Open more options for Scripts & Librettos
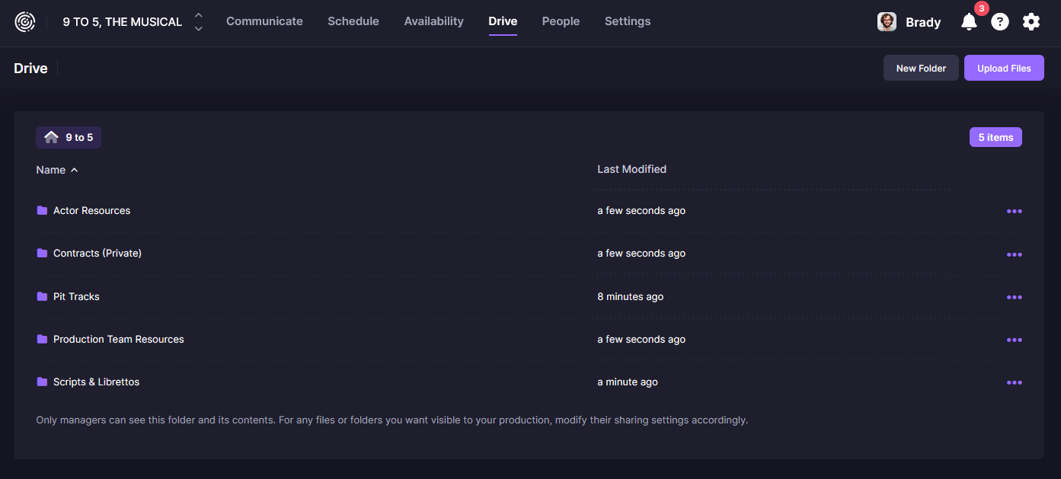The width and height of the screenshot is (1061, 479). point(1014,383)
